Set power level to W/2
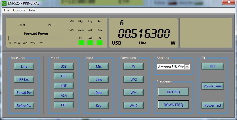Viewport: 237px width, 120px height. [x=134, y=79]
